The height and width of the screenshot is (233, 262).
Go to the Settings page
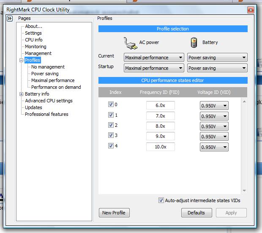click(x=33, y=33)
